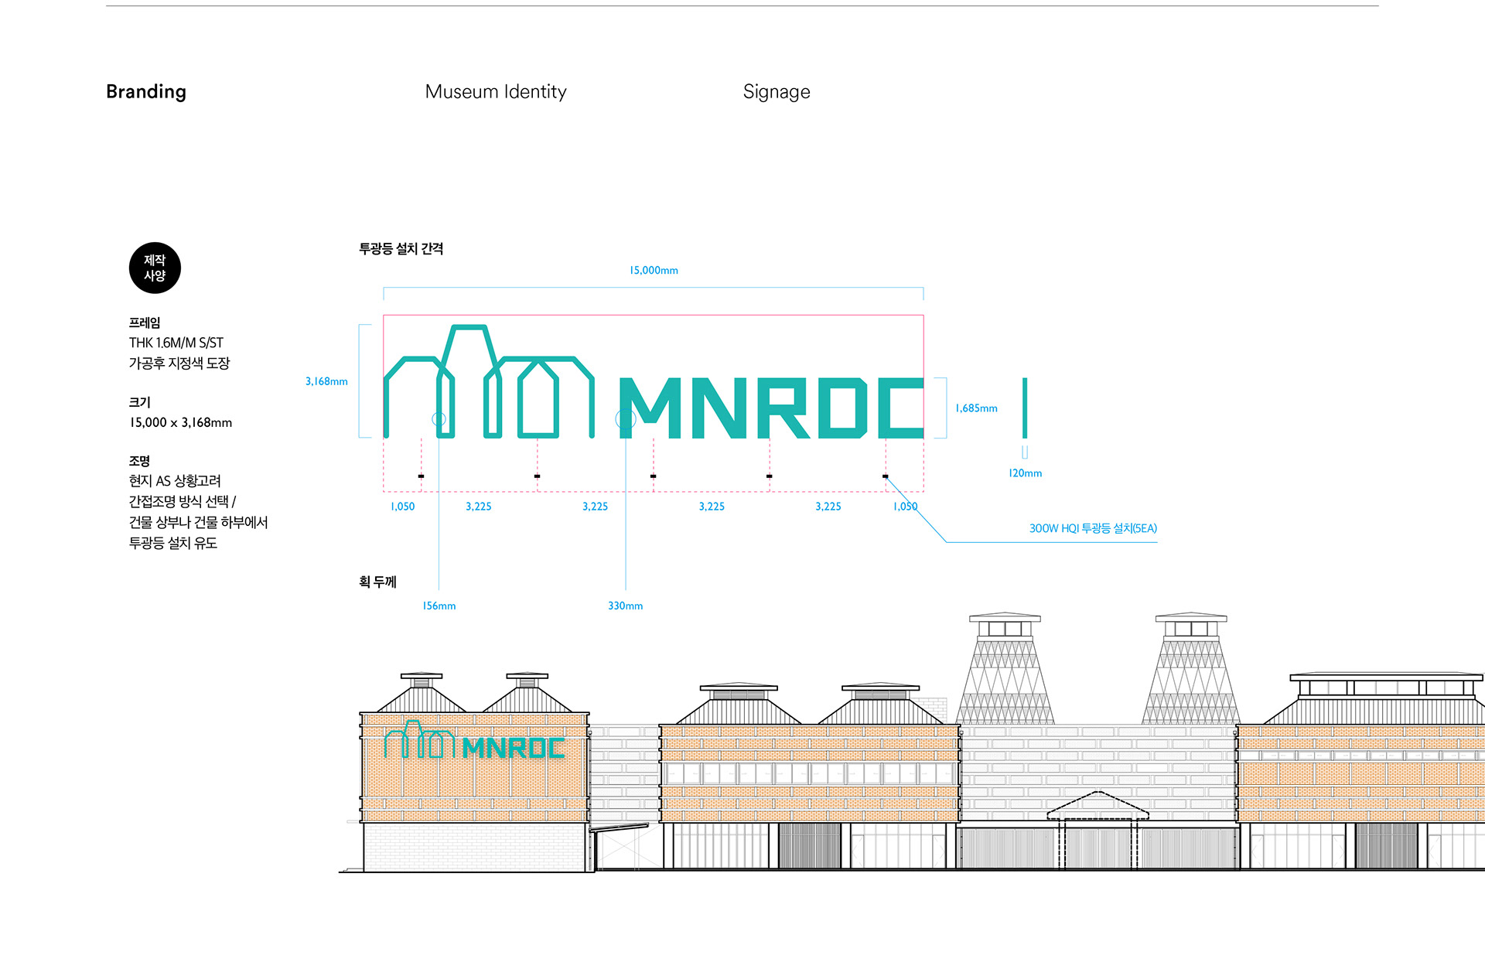Click the 120mm thickness label

[x=1025, y=473]
